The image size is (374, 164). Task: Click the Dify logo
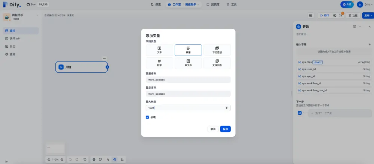click(x=12, y=4)
